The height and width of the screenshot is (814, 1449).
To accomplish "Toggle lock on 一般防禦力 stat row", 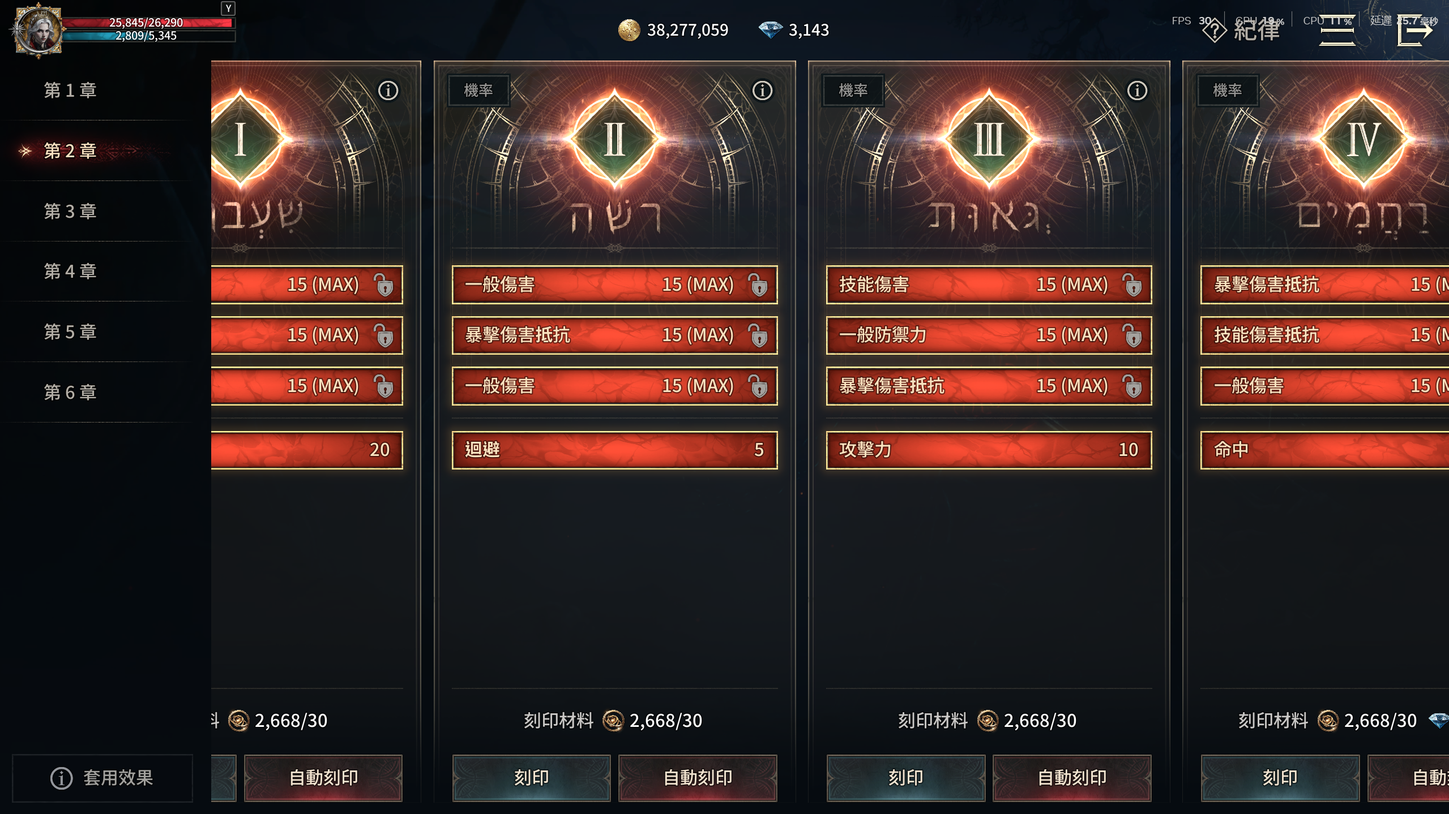I will (x=1132, y=335).
